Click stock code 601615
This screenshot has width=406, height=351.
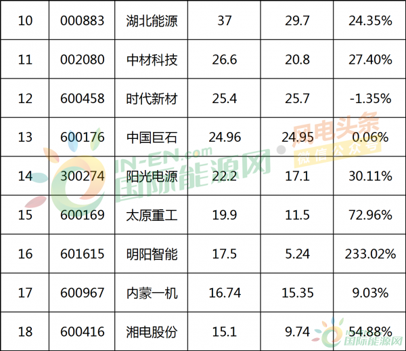click(x=82, y=254)
